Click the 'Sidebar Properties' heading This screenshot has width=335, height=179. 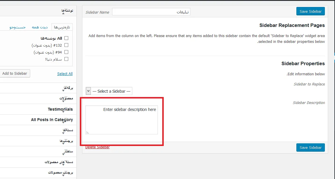303,63
